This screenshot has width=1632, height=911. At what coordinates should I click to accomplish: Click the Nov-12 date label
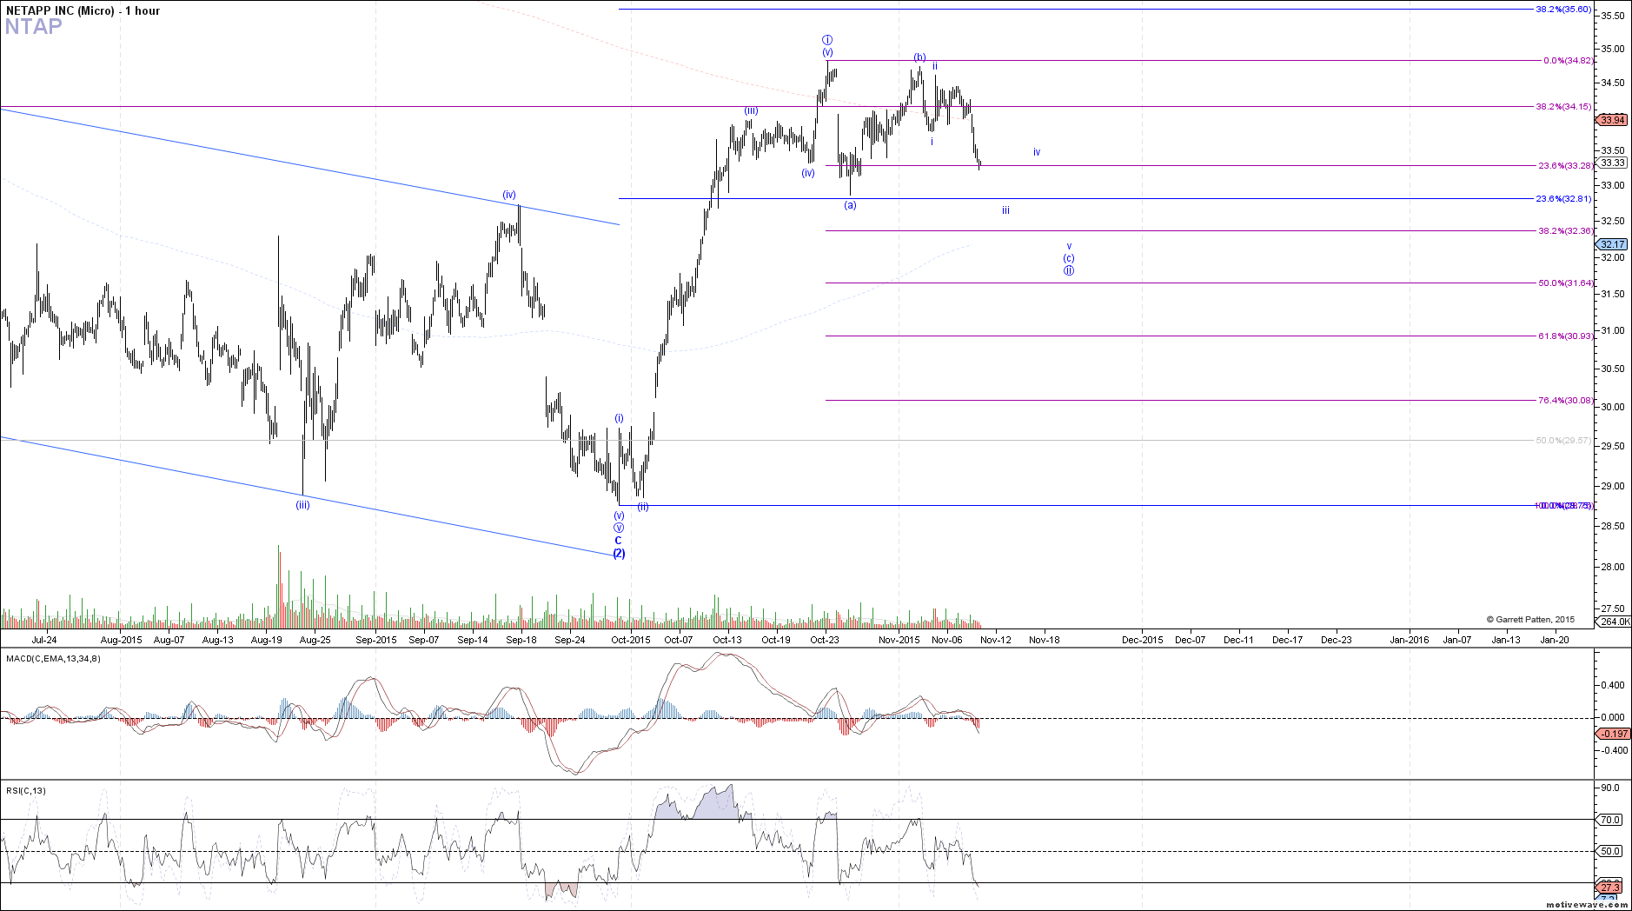click(996, 640)
